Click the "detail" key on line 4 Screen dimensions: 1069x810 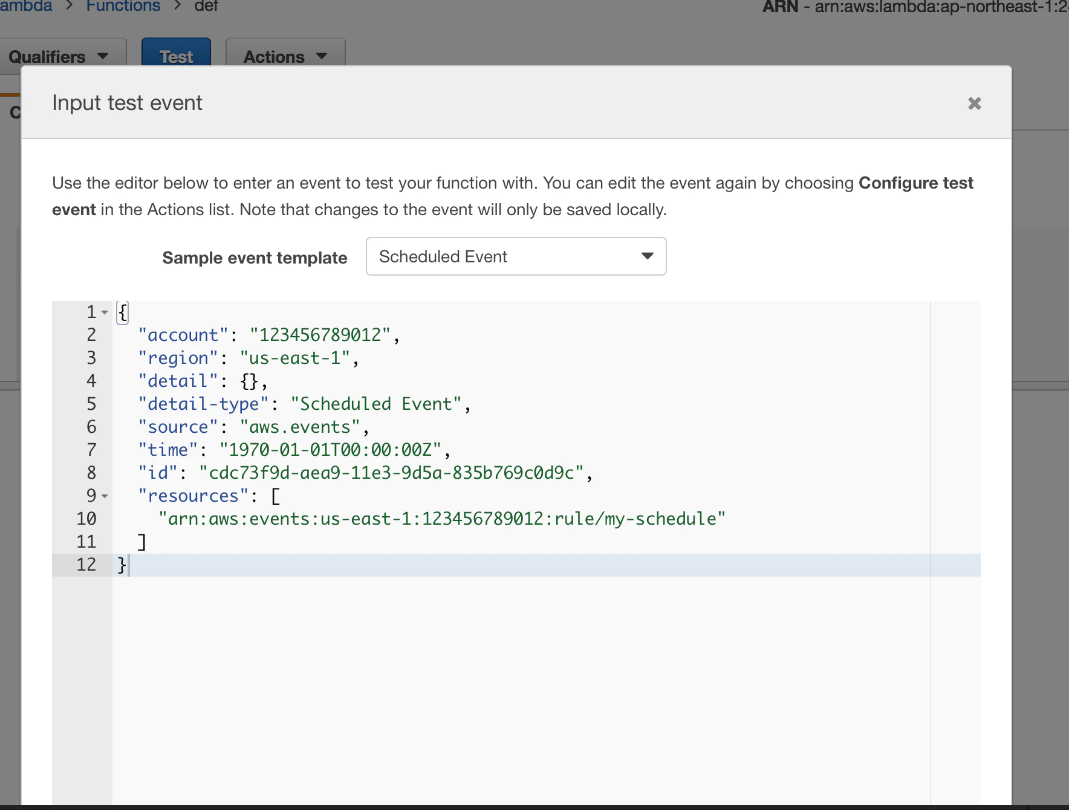click(178, 381)
